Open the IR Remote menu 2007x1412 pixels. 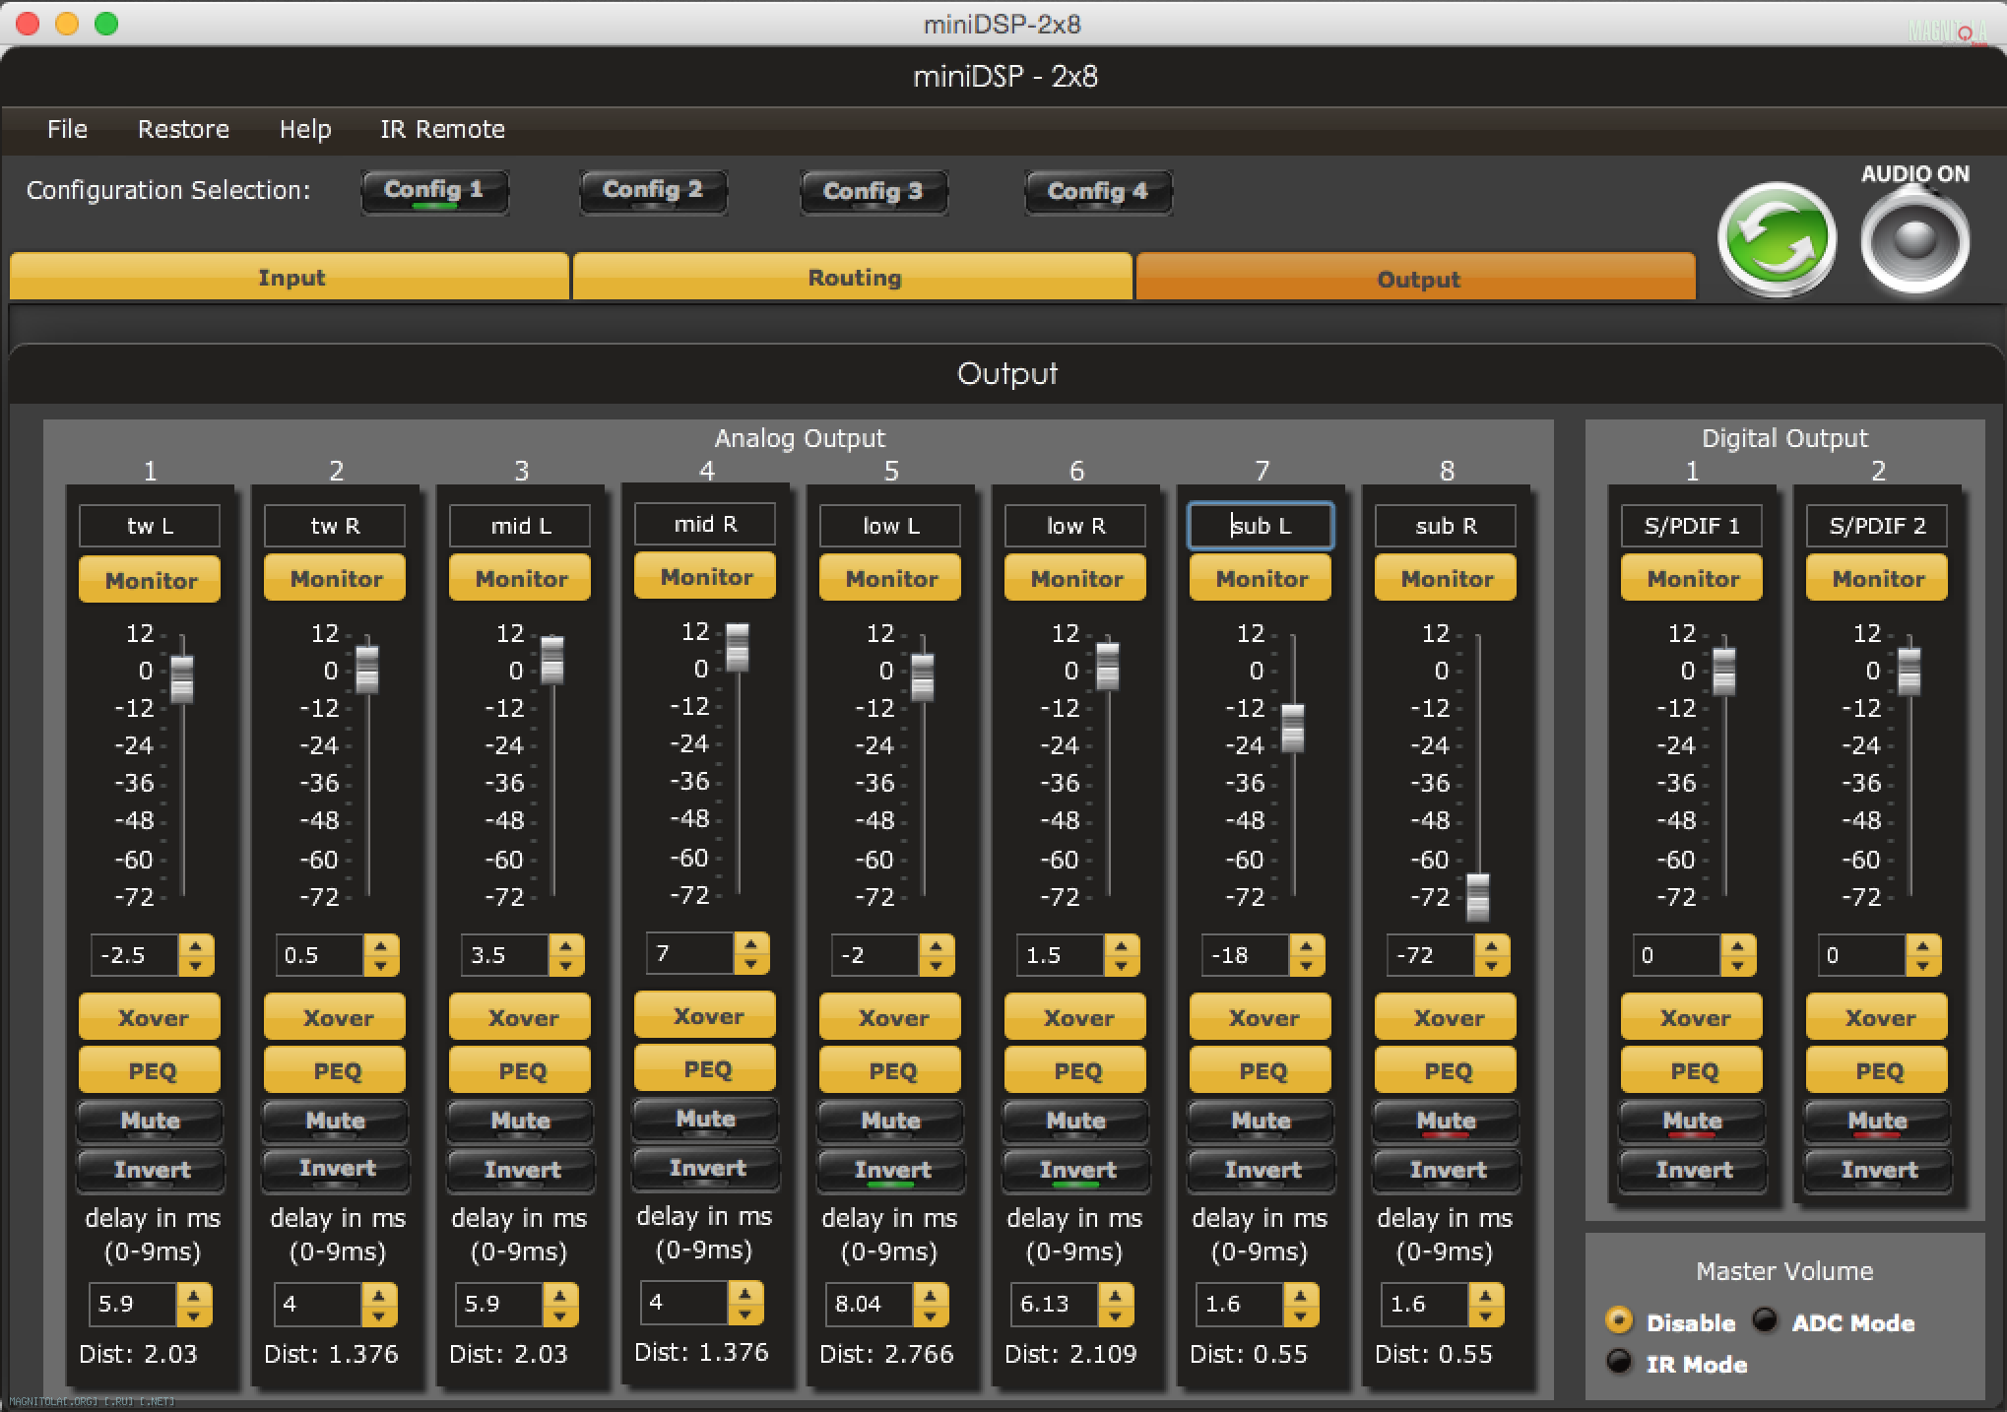[442, 129]
